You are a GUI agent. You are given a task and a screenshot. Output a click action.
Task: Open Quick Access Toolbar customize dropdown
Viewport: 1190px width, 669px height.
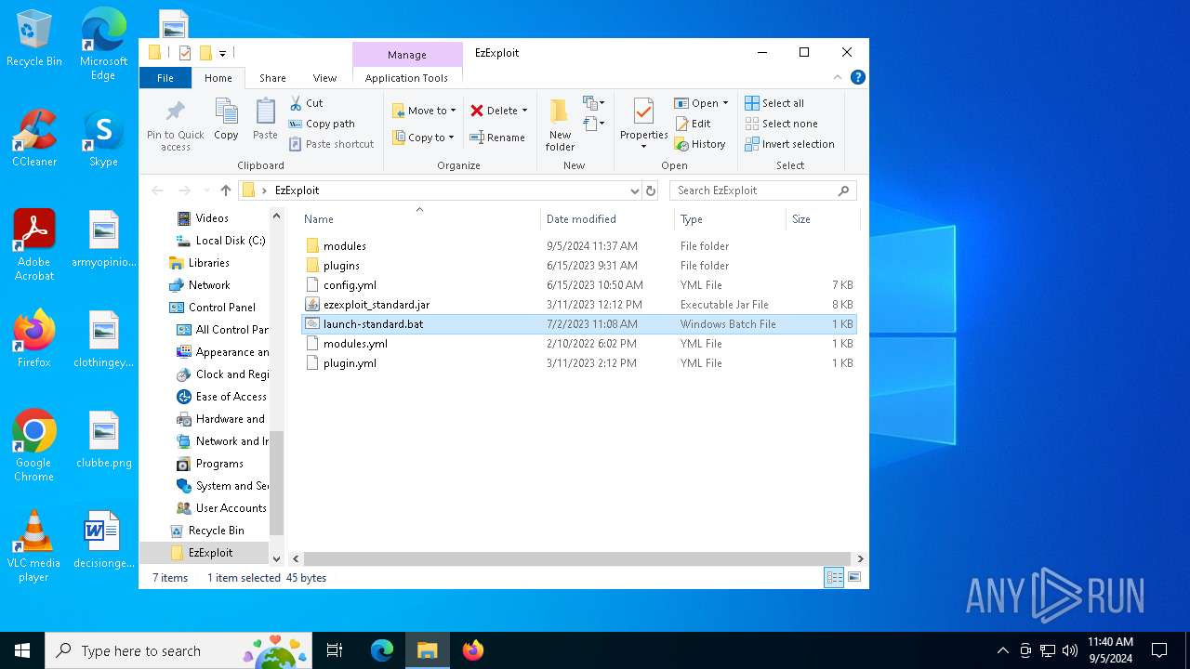pos(223,53)
